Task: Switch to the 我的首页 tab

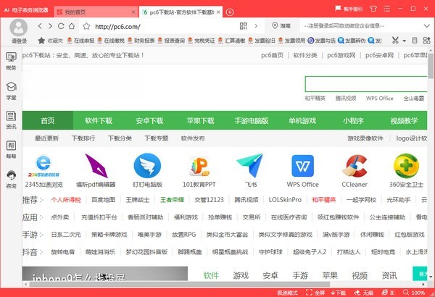Action: (x=96, y=12)
